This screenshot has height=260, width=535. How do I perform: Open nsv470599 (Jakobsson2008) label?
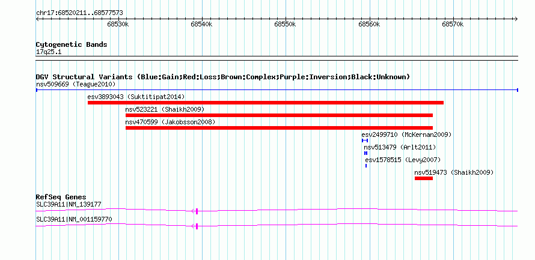point(170,122)
